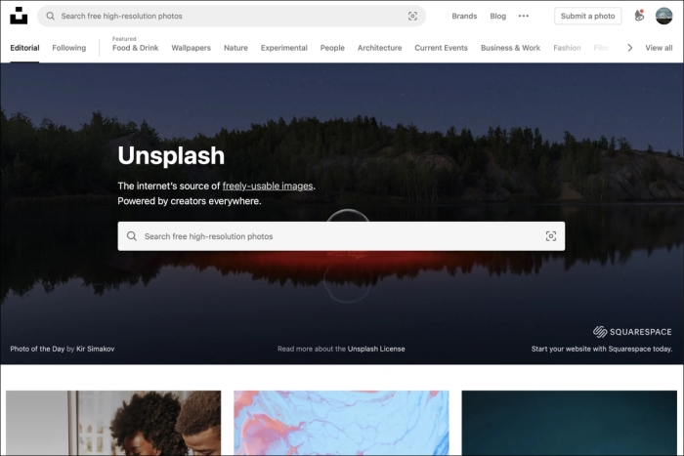Click the Unsplash logo icon

tap(19, 16)
